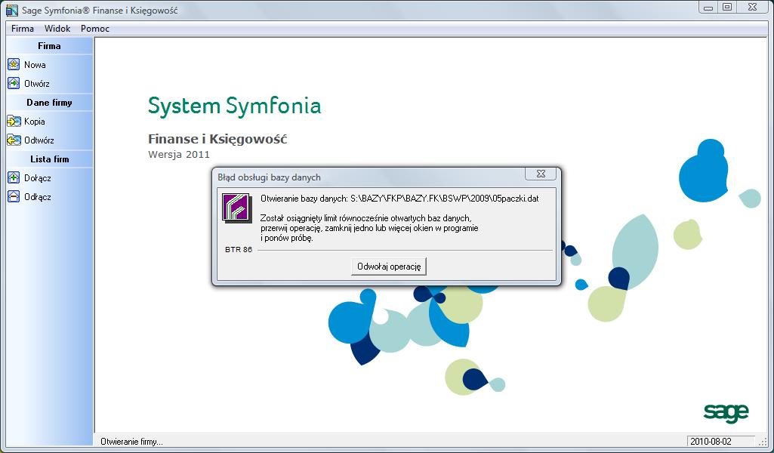Open the Pomoc help menu
Image resolution: width=774 pixels, height=453 pixels.
point(95,29)
